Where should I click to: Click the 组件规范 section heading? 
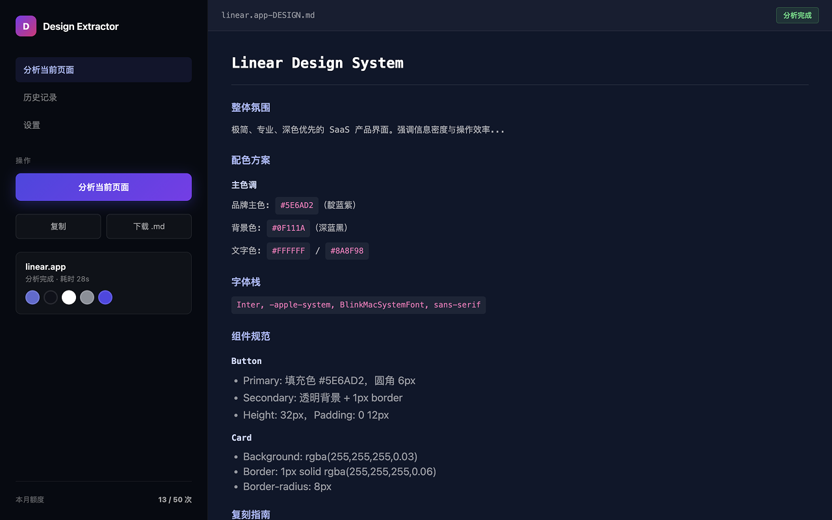251,337
